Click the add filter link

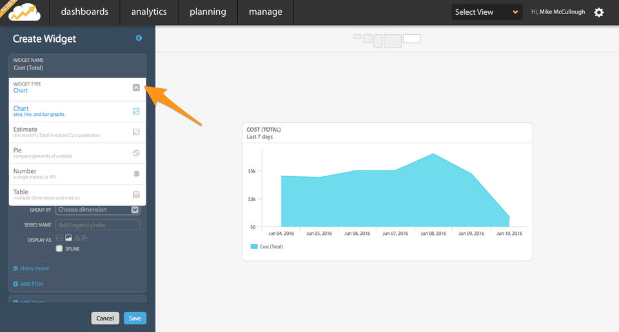tap(28, 284)
